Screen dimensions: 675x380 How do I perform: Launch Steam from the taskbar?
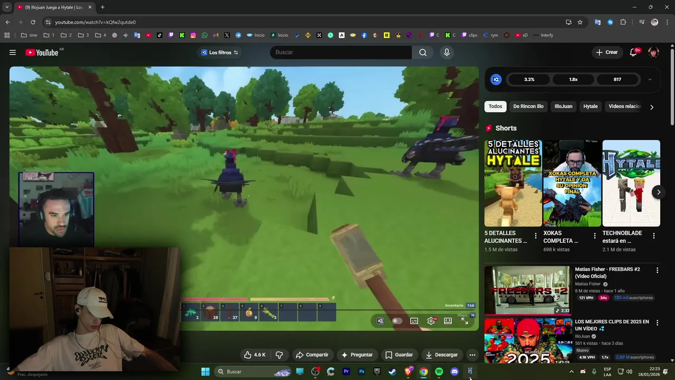(x=392, y=372)
